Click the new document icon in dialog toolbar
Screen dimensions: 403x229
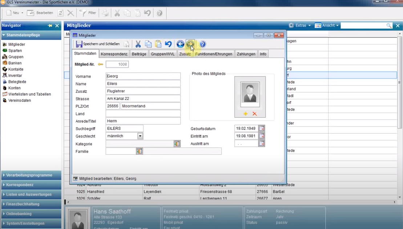pos(126,44)
